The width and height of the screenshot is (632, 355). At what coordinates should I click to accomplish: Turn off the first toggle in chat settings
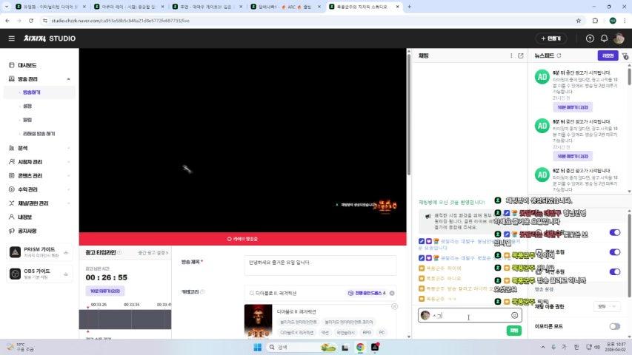coord(614,232)
